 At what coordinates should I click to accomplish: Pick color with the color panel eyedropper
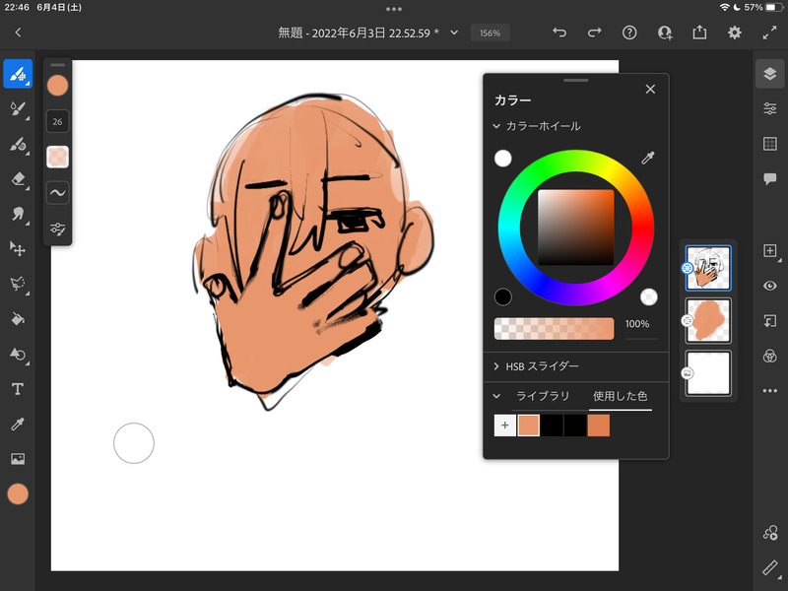click(x=648, y=159)
